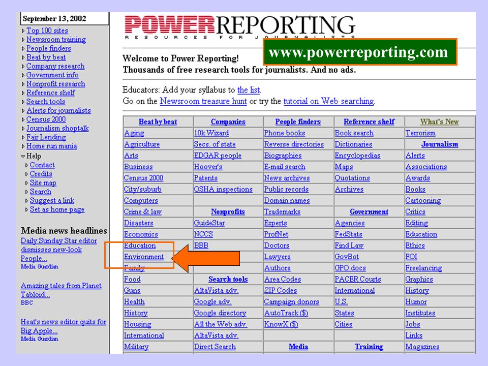
Task: Open the 10k Wizard link
Action: 211,133
